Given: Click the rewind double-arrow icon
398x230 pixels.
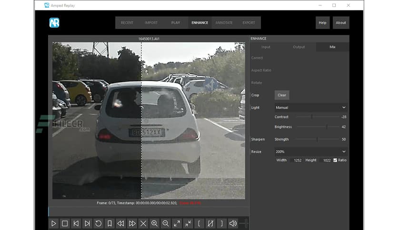Looking at the screenshot, I should (121, 223).
